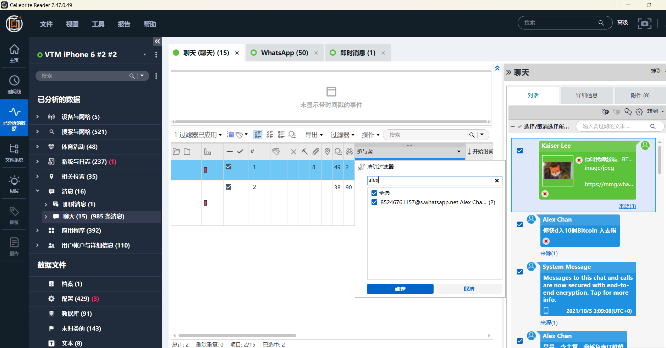Click the 清 clear filters button
666x348 pixels.
point(230,135)
